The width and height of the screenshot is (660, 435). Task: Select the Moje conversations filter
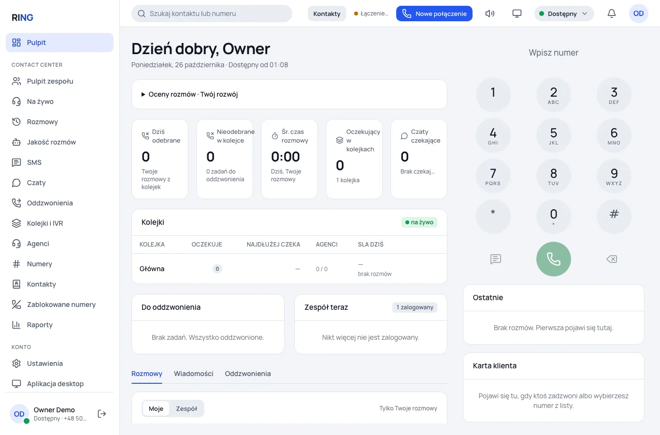point(156,408)
